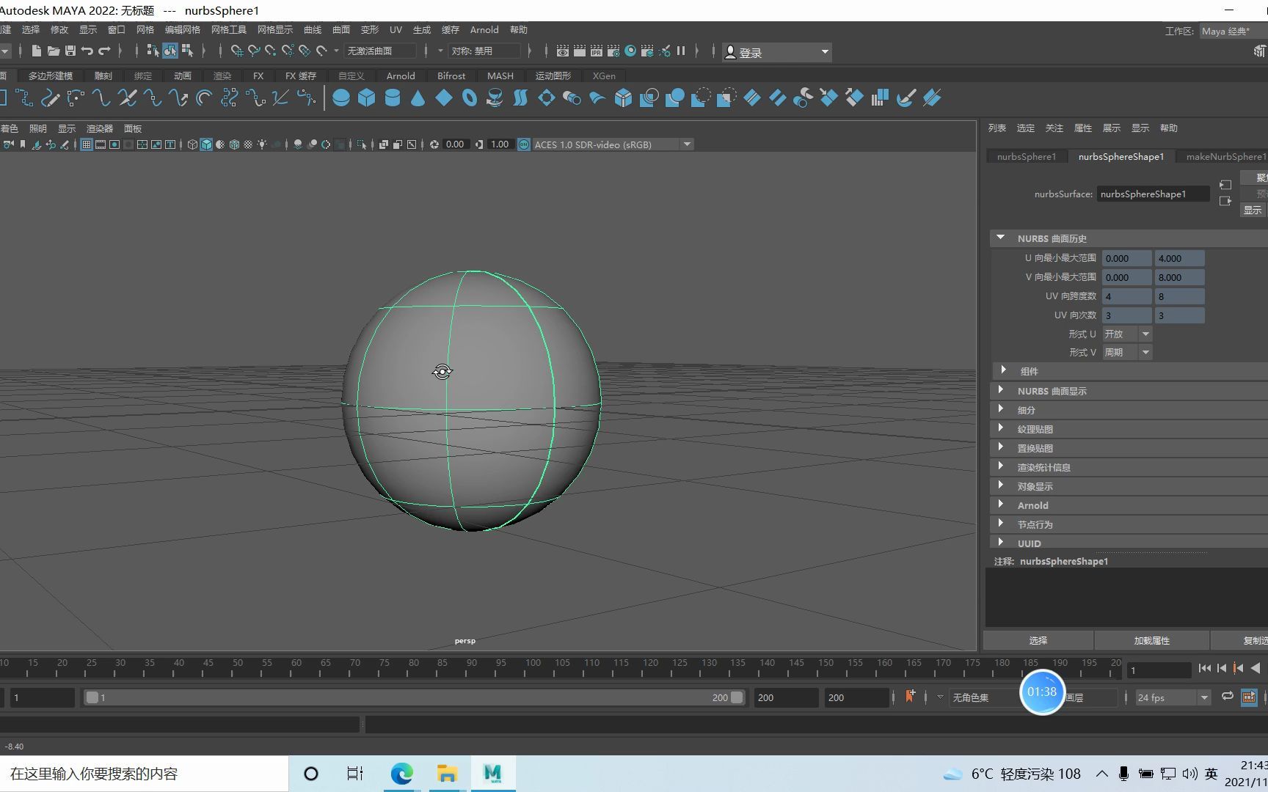1268x792 pixels.
Task: Click the 关注 menu in attribute editor
Action: tap(1054, 128)
